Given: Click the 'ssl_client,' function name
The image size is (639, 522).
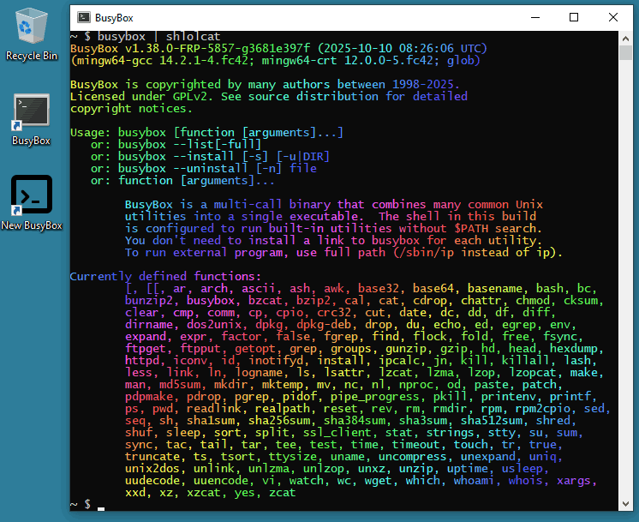Looking at the screenshot, I should pyautogui.click(x=340, y=432).
